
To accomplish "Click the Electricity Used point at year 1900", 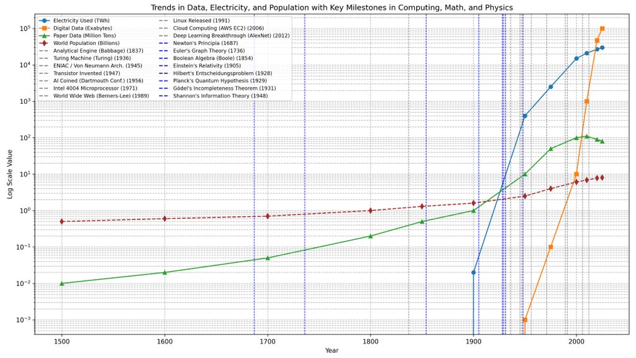I will click(473, 272).
